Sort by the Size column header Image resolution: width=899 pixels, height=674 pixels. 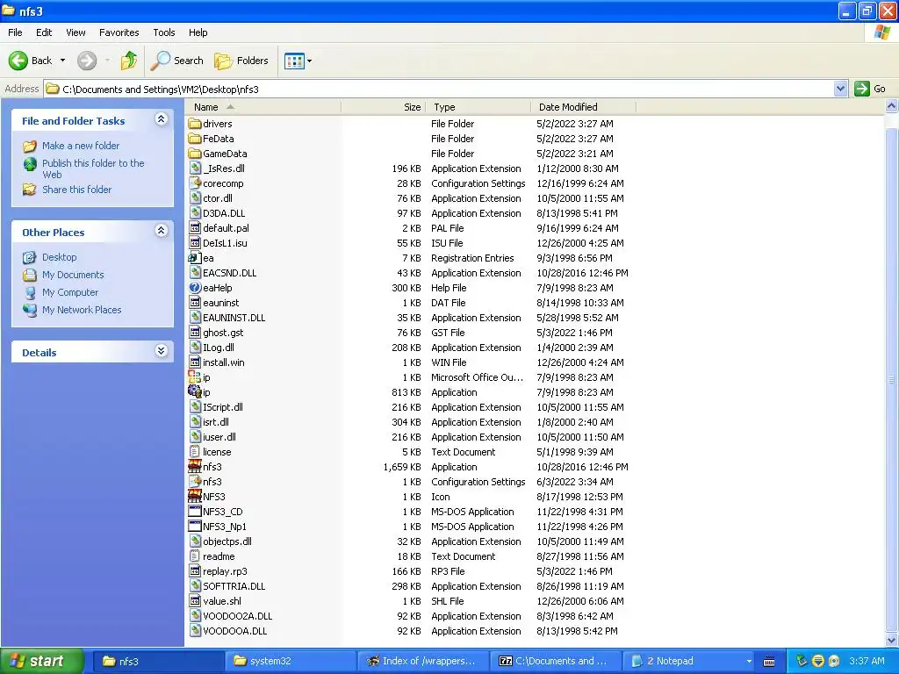(x=384, y=107)
